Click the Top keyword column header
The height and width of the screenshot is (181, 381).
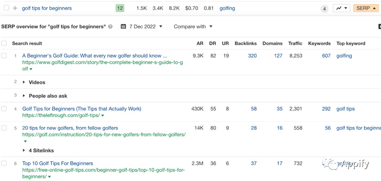click(351, 44)
